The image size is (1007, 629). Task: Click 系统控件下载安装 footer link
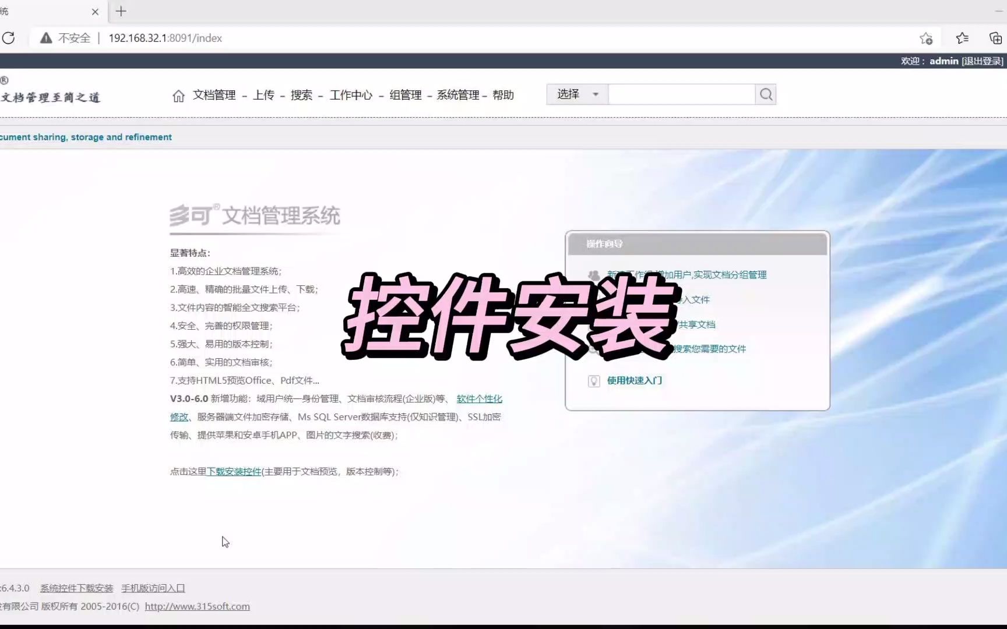point(76,588)
